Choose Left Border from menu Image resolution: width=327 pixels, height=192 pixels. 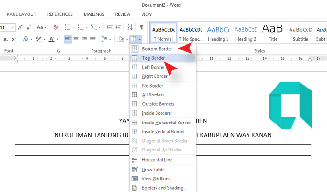163,67
